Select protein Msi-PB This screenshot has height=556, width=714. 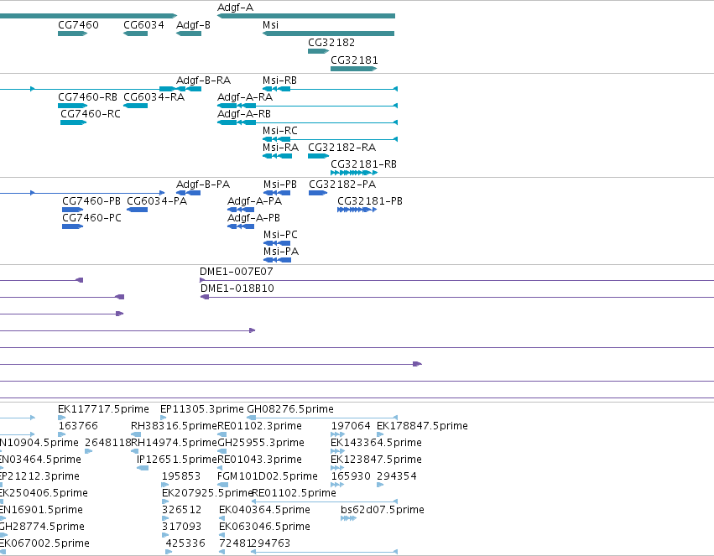(277, 194)
